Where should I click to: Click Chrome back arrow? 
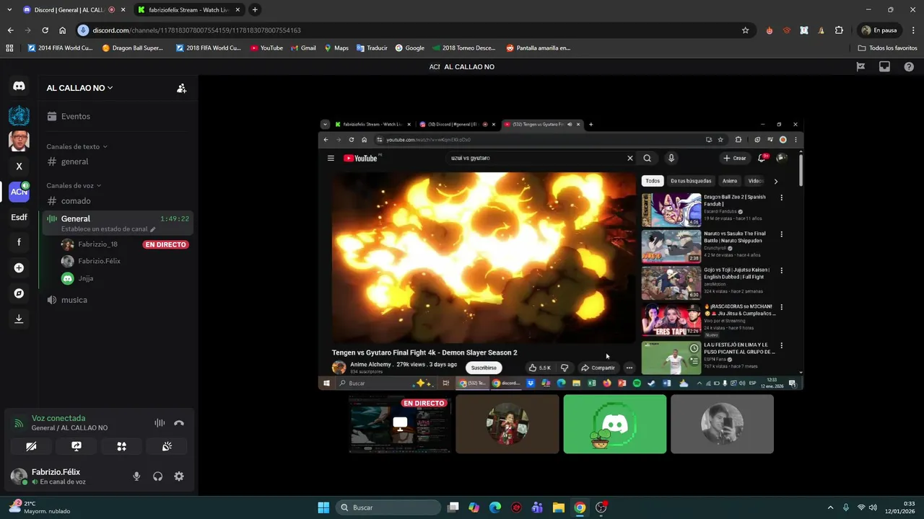click(x=10, y=30)
